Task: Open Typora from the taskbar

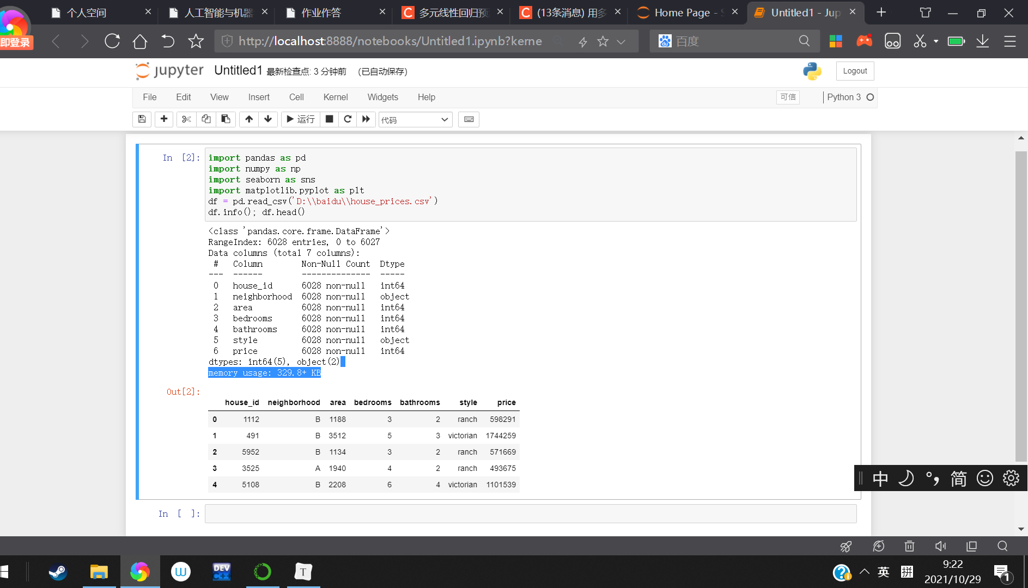Action: (x=303, y=572)
